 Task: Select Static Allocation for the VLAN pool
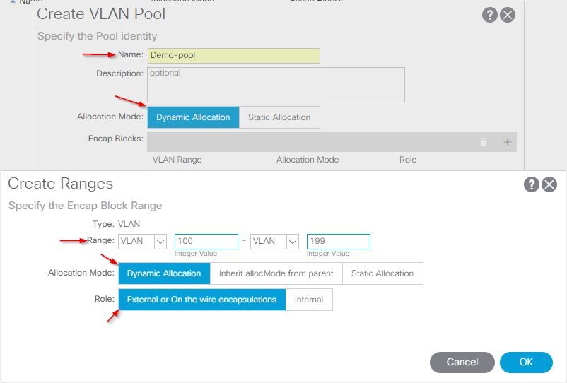point(279,117)
